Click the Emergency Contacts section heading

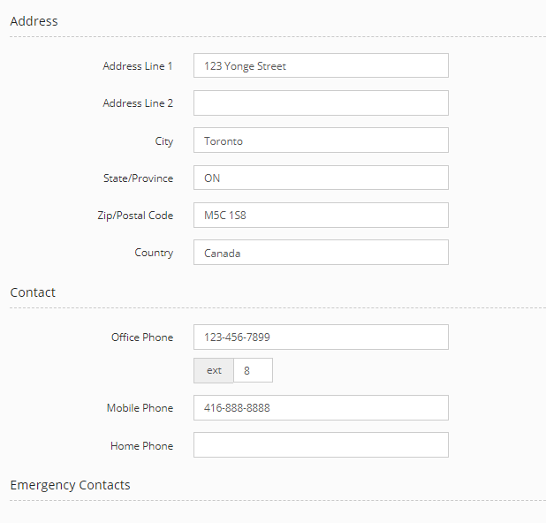point(70,485)
